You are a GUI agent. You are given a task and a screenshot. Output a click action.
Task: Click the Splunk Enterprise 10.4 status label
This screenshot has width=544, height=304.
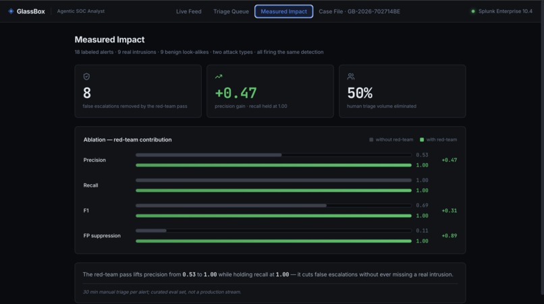coord(505,11)
